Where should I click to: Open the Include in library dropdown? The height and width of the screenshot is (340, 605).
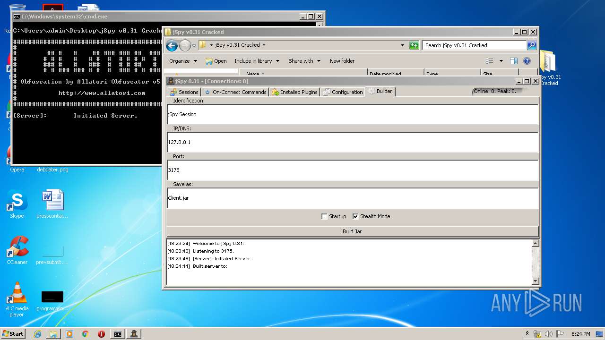[257, 61]
